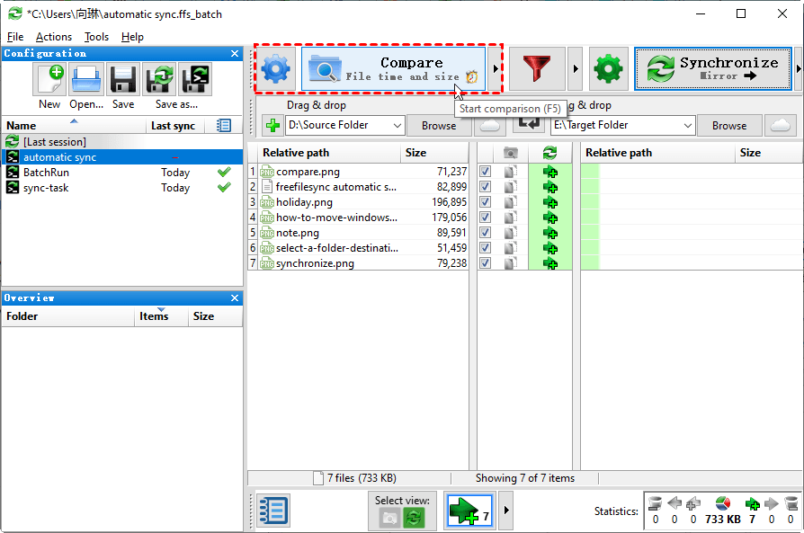Expand comparison variant arrow next to Compare

tap(496, 68)
